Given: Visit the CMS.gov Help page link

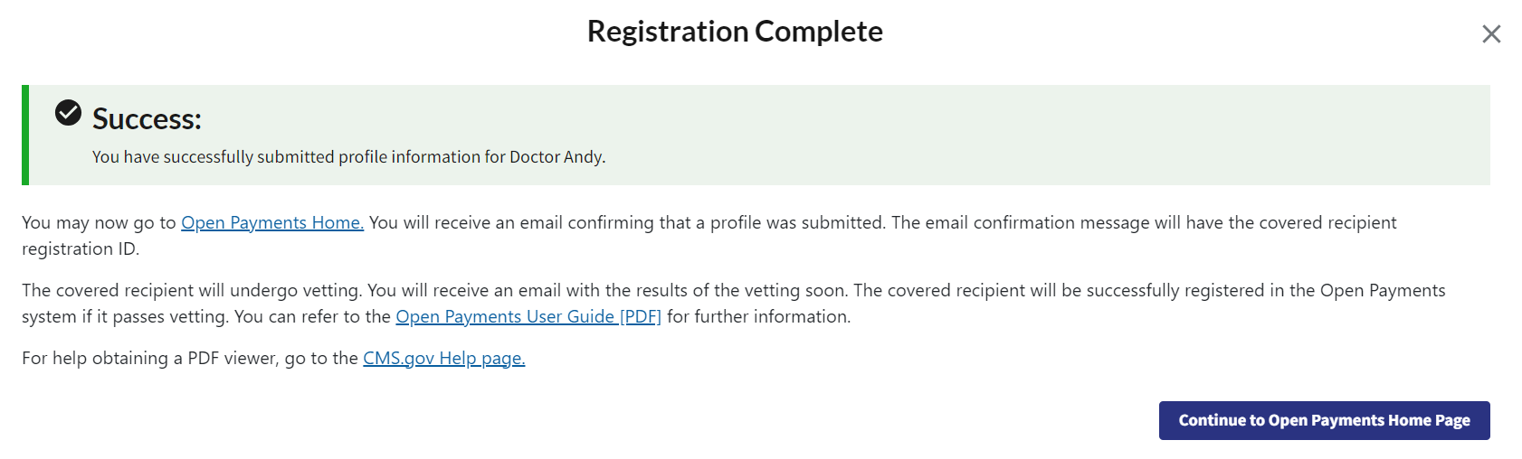Looking at the screenshot, I should (x=443, y=359).
